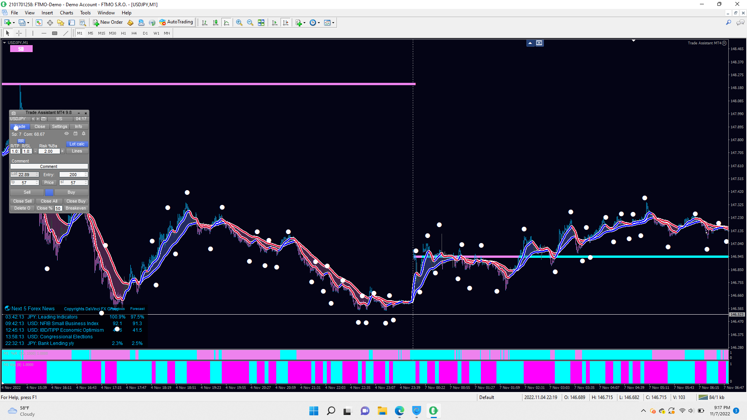Expand the Periodicity clock dropdown arrow
747x420 pixels.
[x=319, y=23]
